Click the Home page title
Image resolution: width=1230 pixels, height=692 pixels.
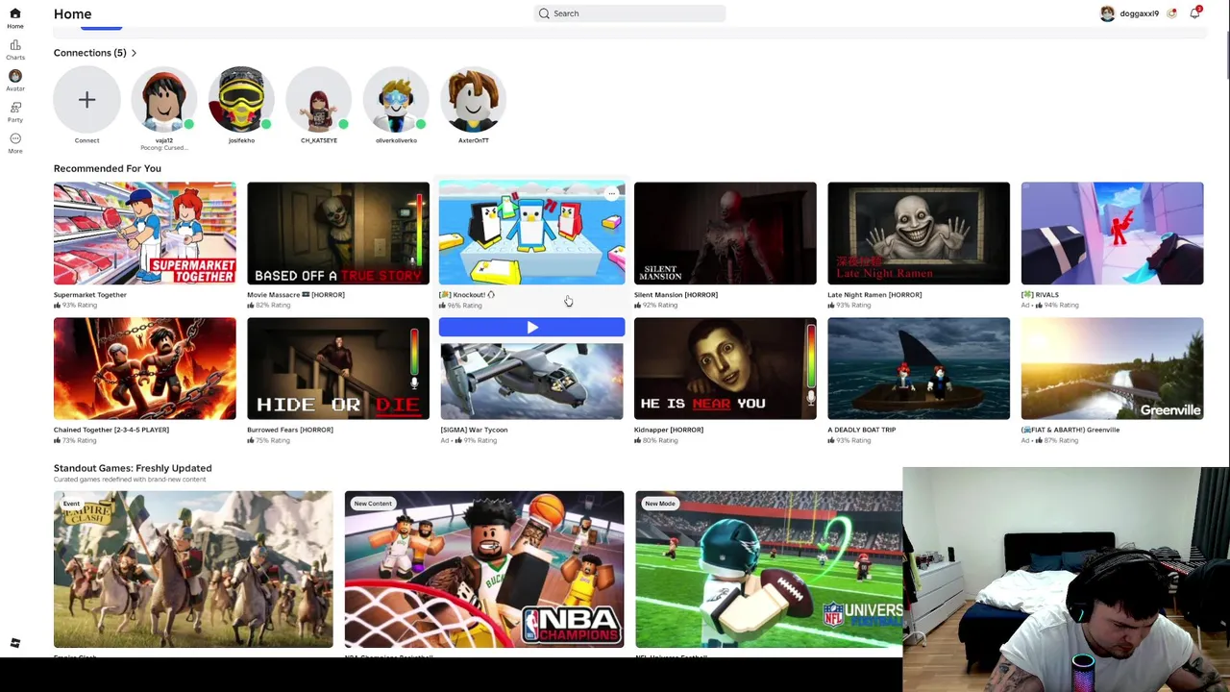pos(73,13)
